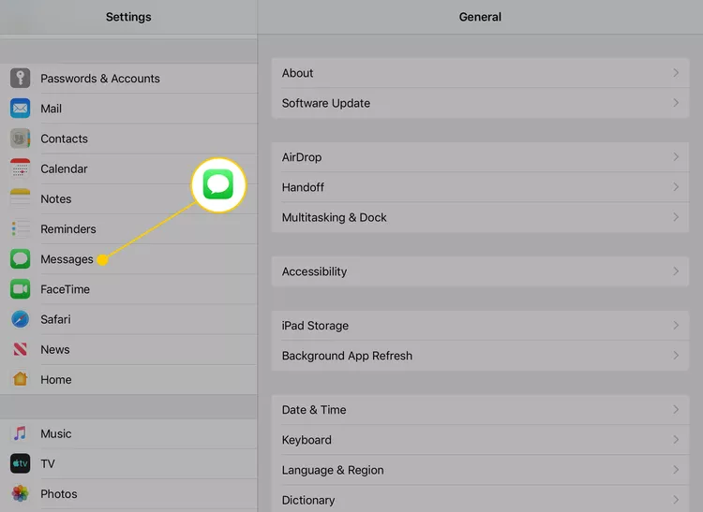Open Software Update via its chevron
The image size is (703, 512).
click(x=676, y=103)
